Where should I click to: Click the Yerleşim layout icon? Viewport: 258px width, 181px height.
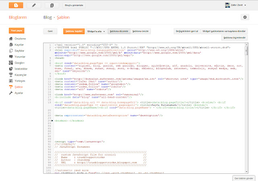tap(11, 81)
